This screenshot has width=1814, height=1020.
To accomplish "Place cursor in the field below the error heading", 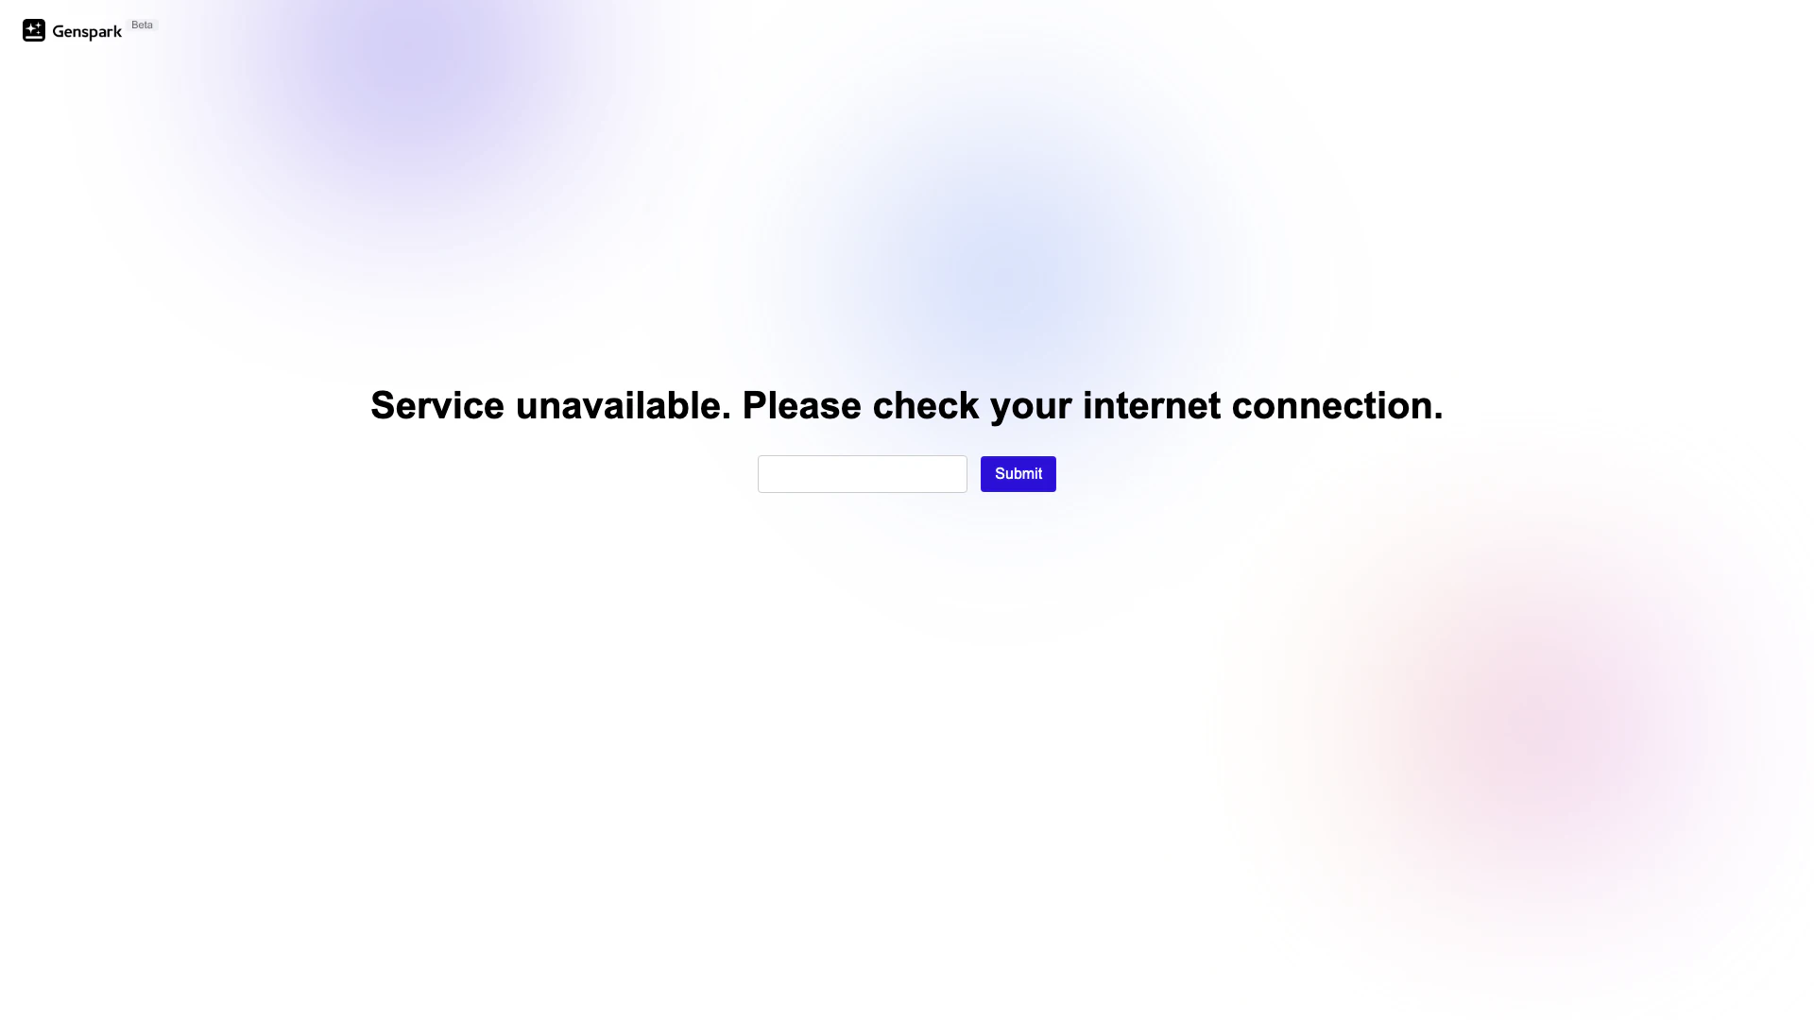I will (x=863, y=474).
